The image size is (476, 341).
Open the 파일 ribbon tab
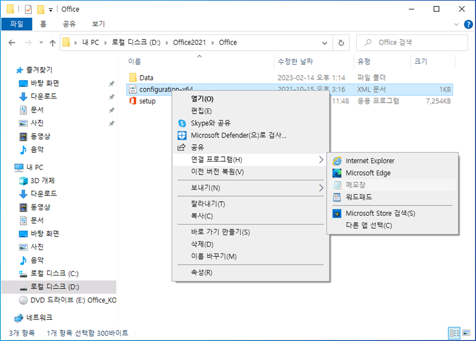click(17, 24)
